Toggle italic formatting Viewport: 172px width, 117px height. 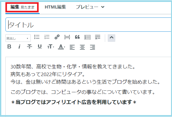pos(19,47)
